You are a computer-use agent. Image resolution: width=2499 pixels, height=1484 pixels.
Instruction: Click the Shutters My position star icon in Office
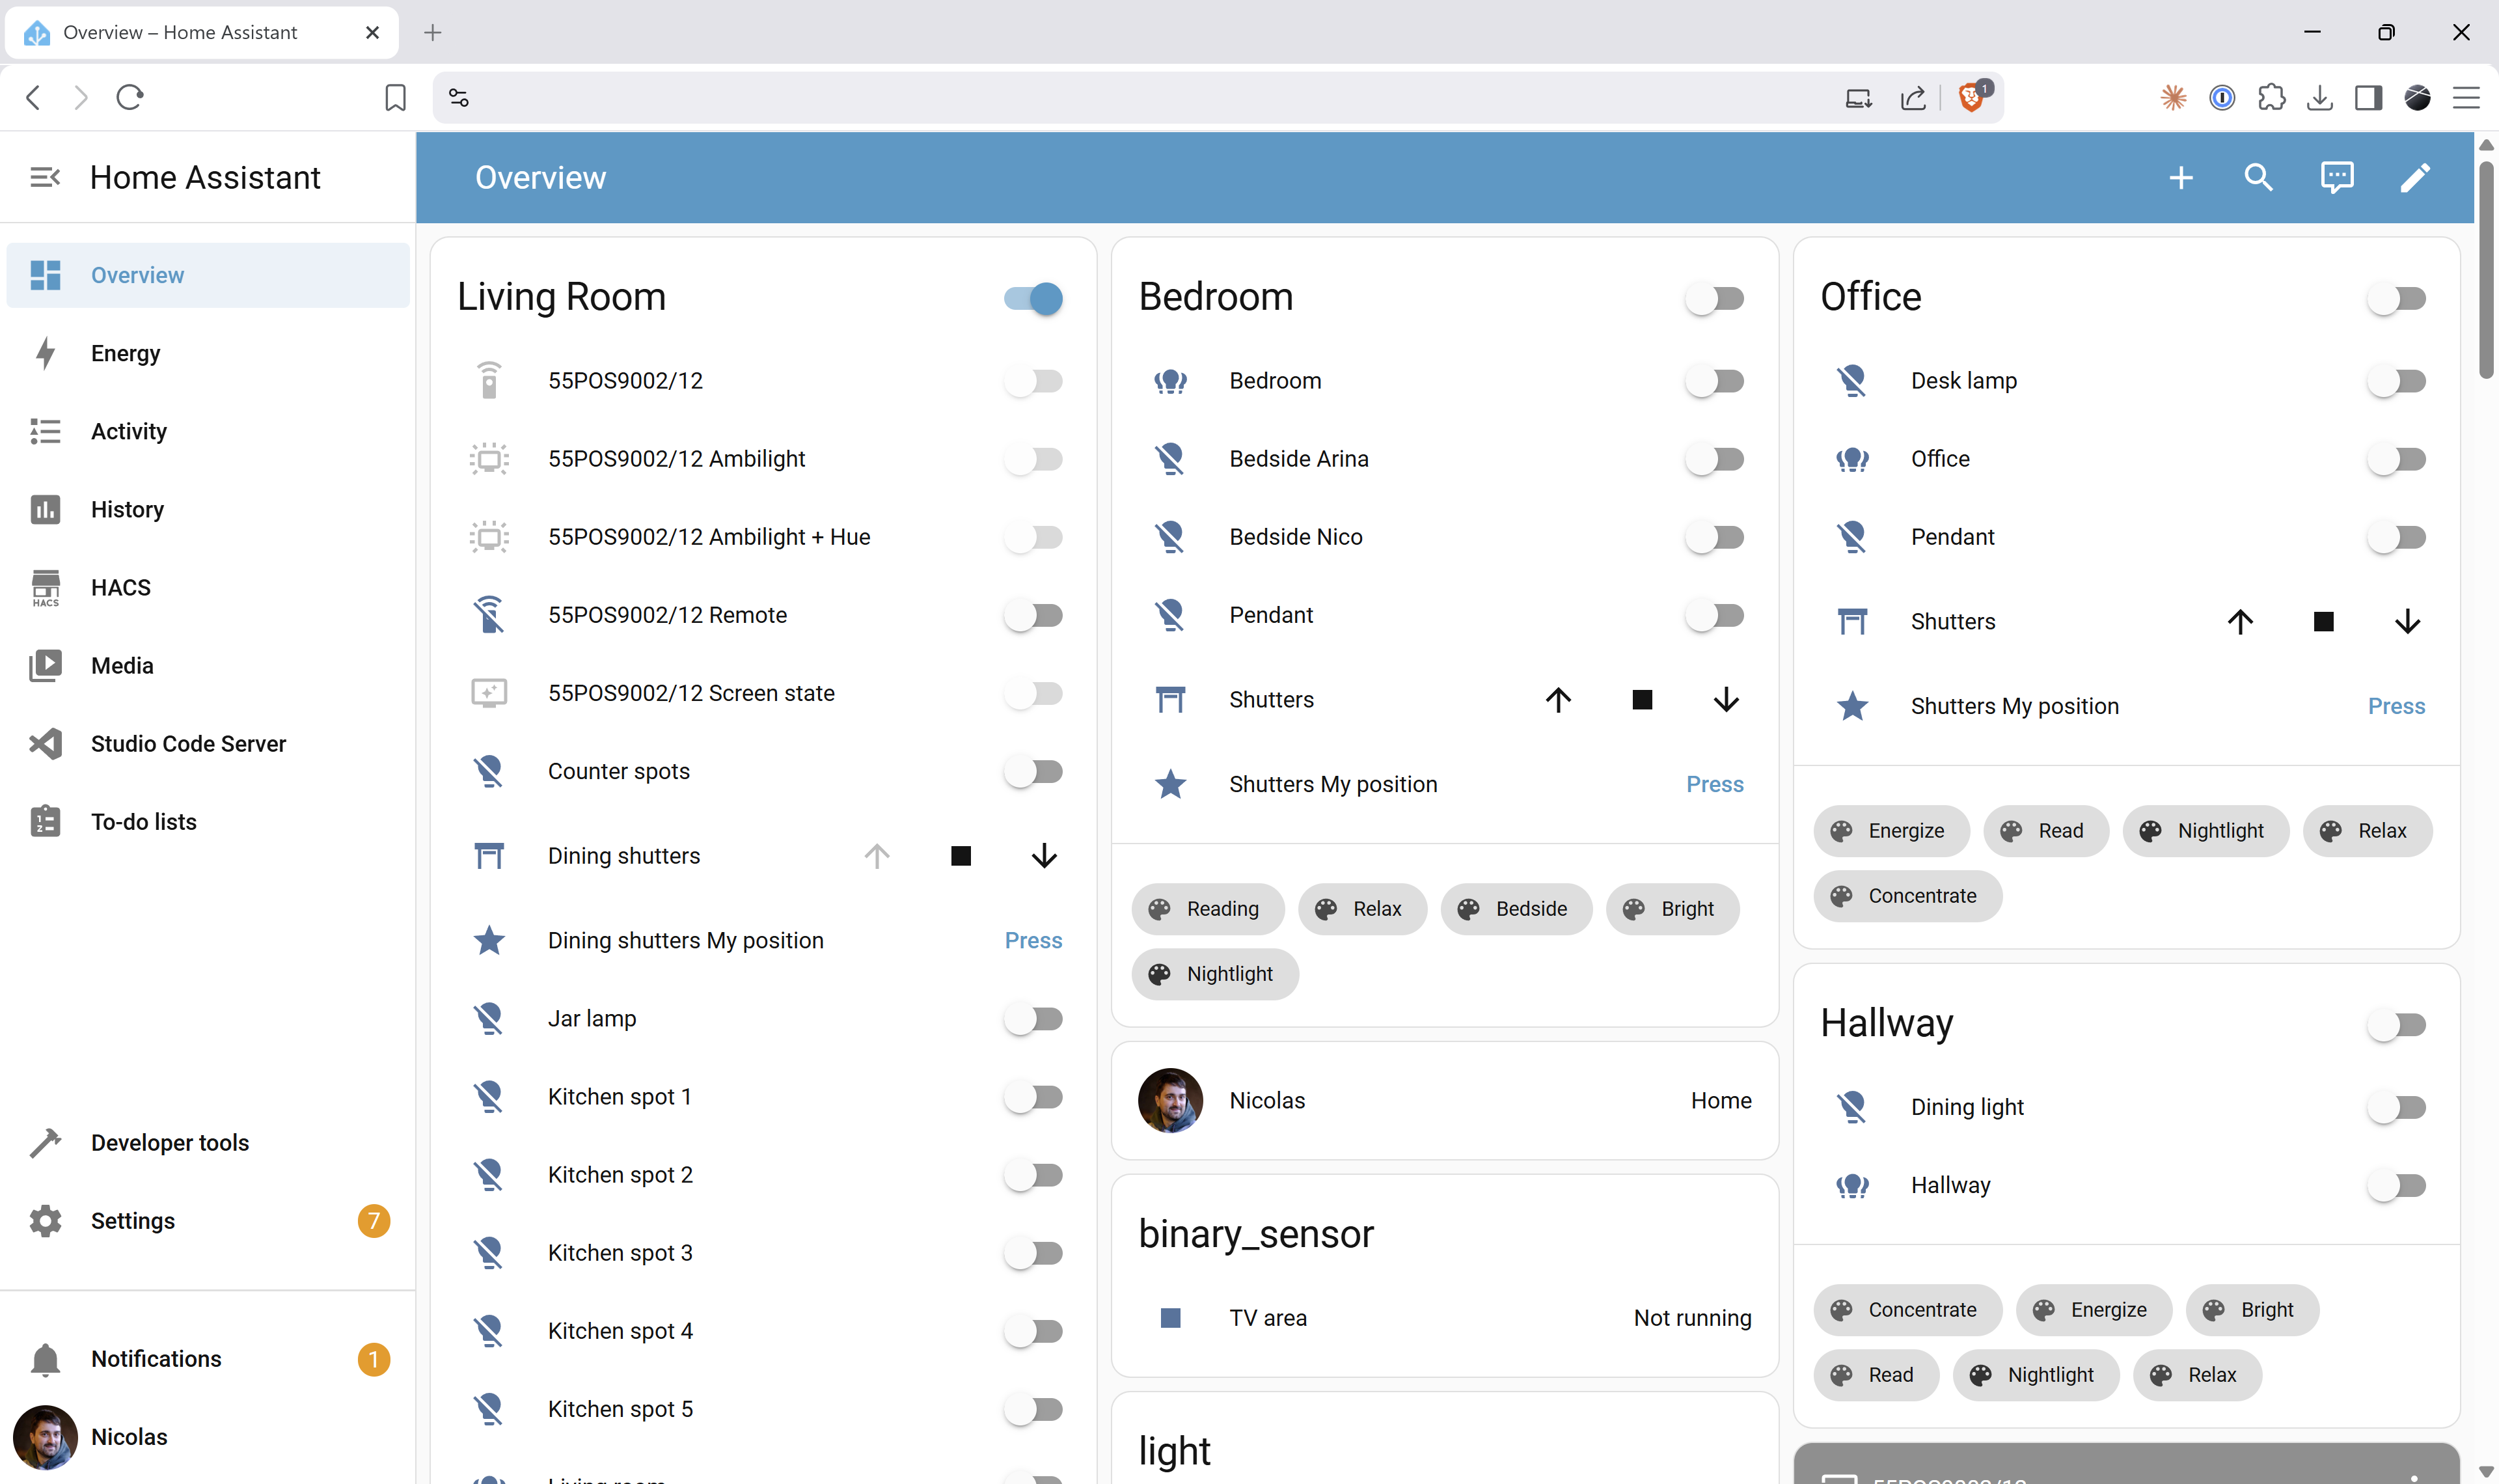[x=1852, y=706]
